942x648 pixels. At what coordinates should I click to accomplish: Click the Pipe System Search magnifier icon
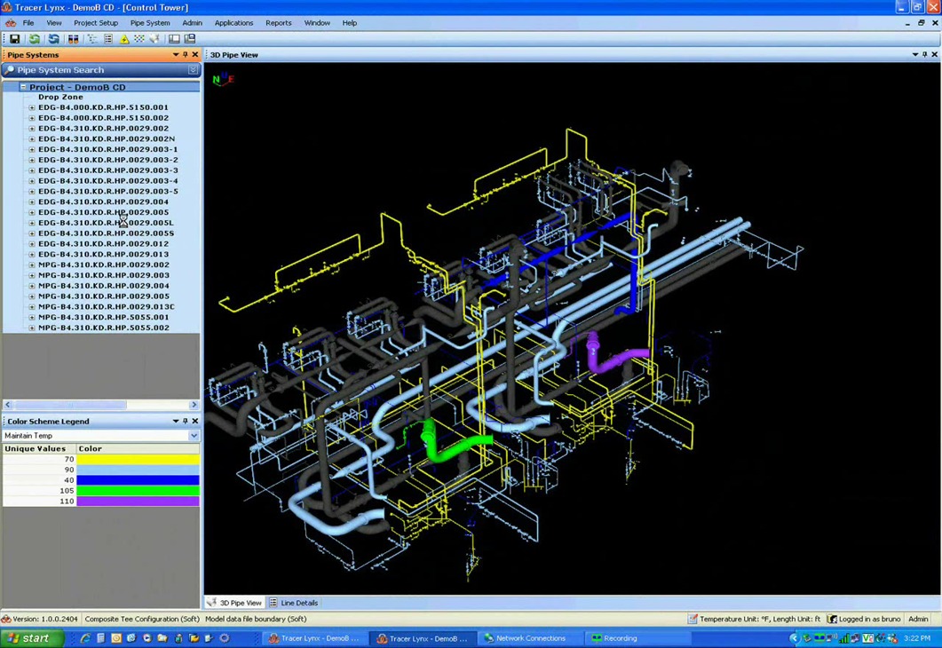(x=9, y=70)
